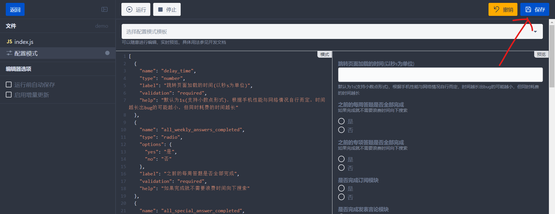Toggle the sidebar panel collapse icon
Screen dimensions: 555x214
[x=104, y=10]
